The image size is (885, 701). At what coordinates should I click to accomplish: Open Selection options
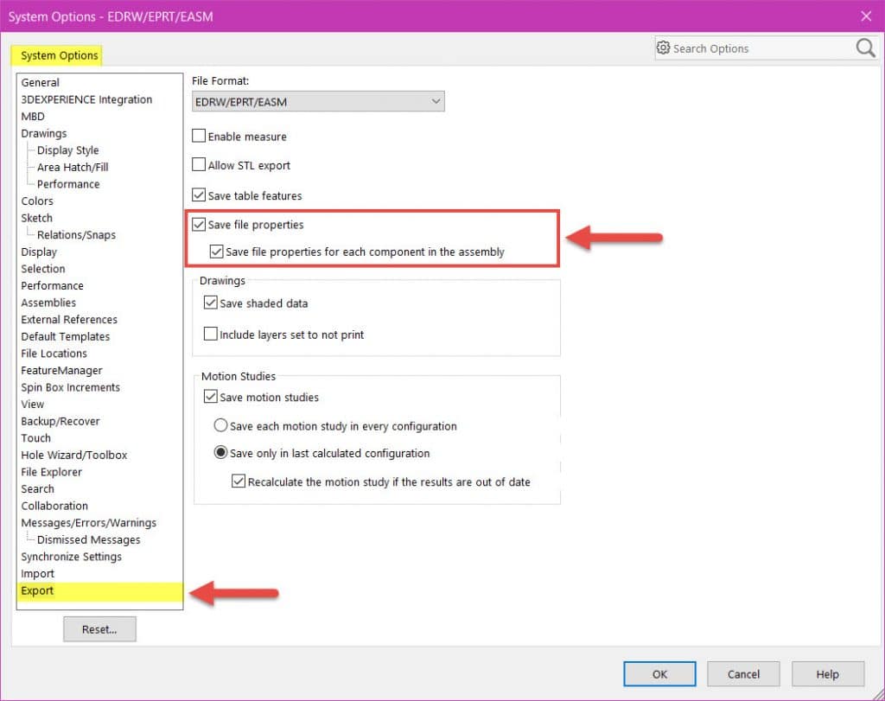coord(43,269)
